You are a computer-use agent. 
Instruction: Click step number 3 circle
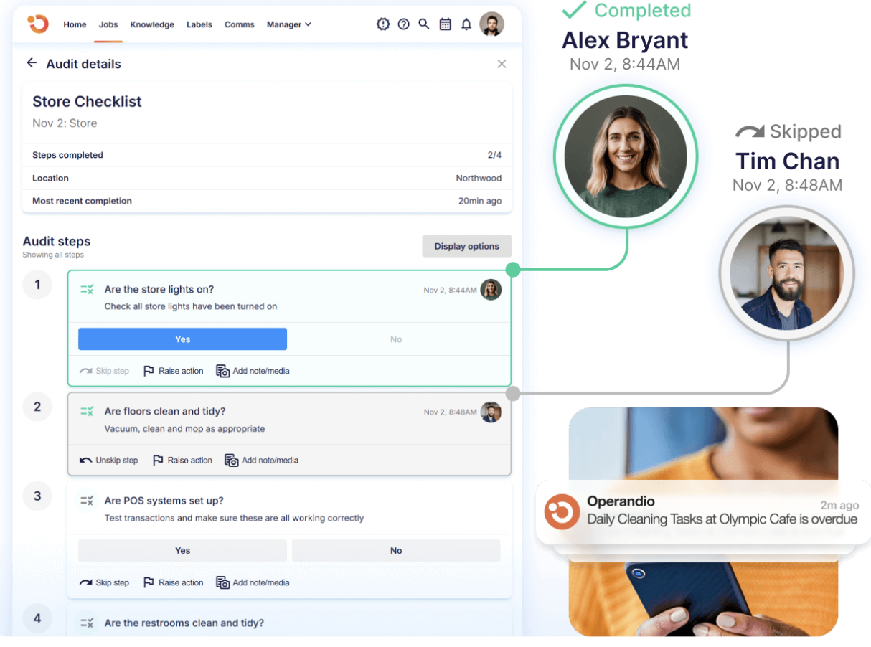coord(37,496)
